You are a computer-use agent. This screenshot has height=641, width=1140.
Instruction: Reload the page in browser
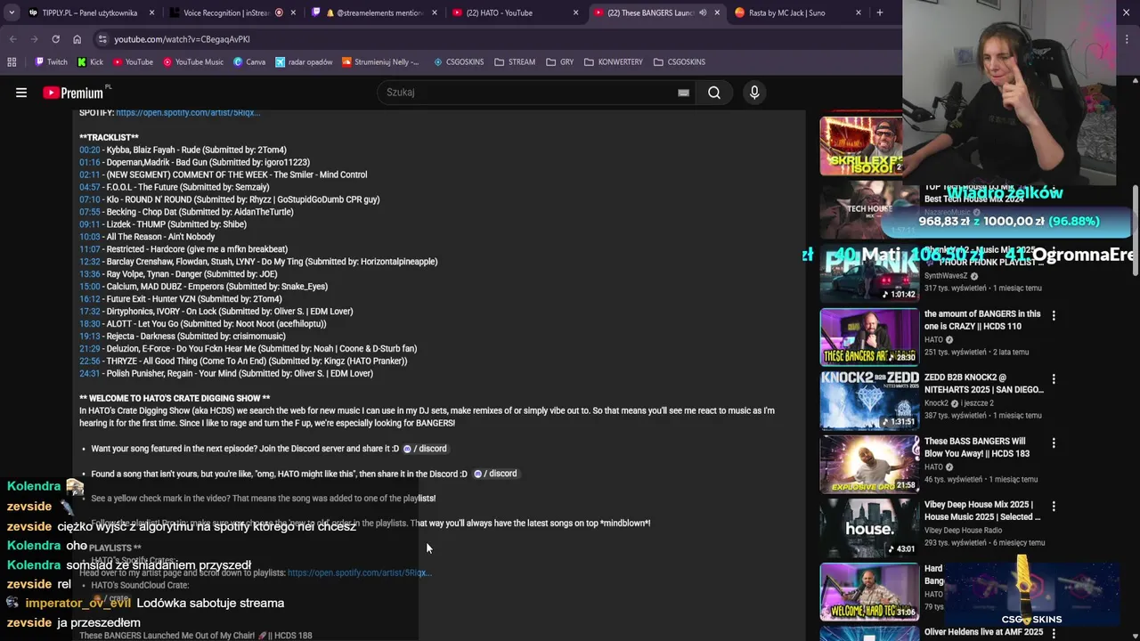55,39
